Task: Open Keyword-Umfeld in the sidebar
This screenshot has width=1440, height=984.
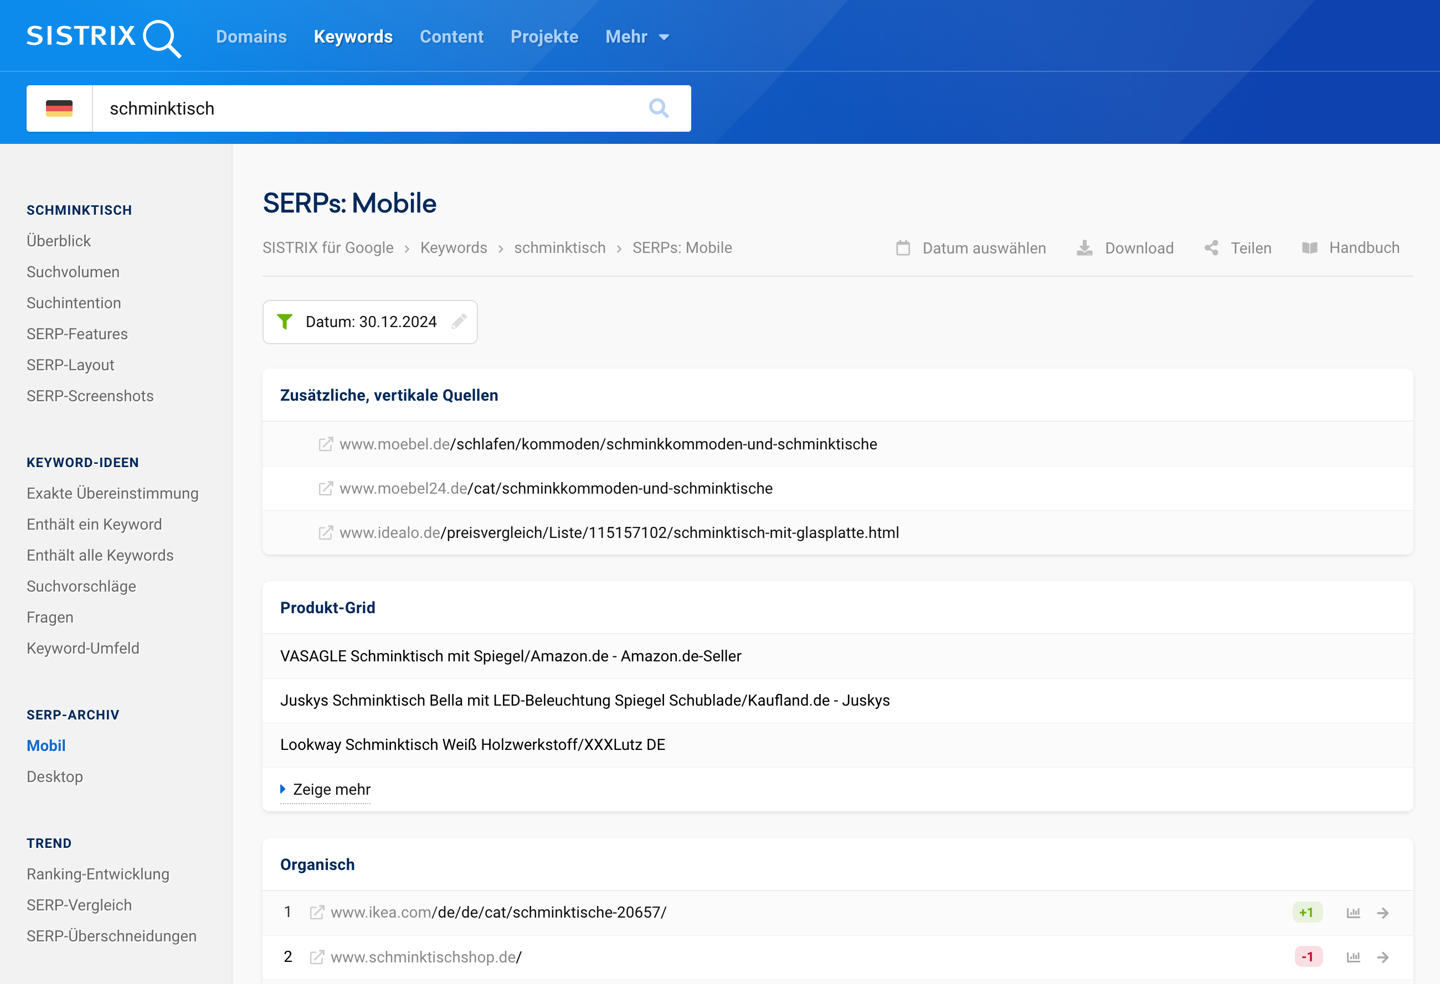Action: tap(83, 649)
